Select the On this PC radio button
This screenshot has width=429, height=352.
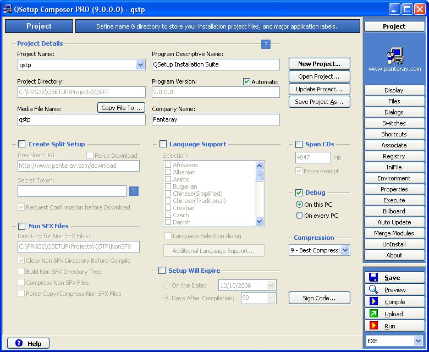pyautogui.click(x=299, y=204)
